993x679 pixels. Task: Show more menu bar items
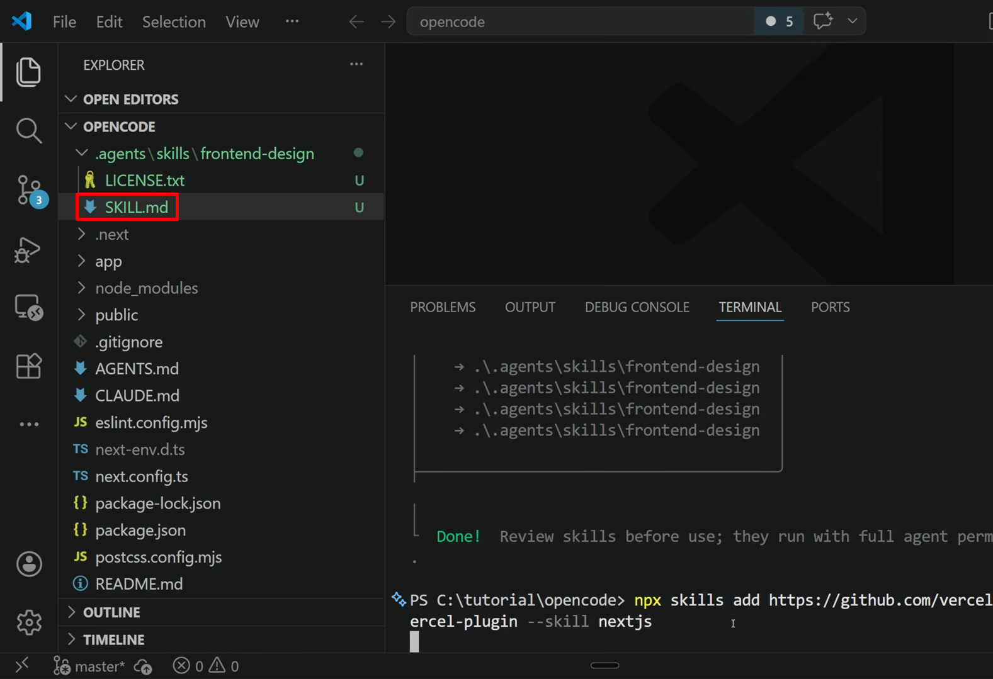[292, 21]
